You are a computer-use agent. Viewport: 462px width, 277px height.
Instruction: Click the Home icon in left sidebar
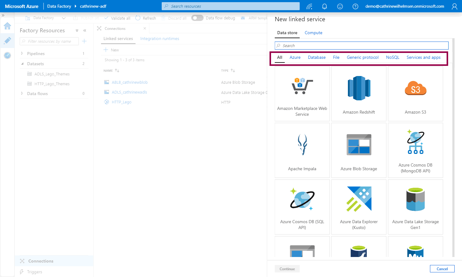coord(7,26)
